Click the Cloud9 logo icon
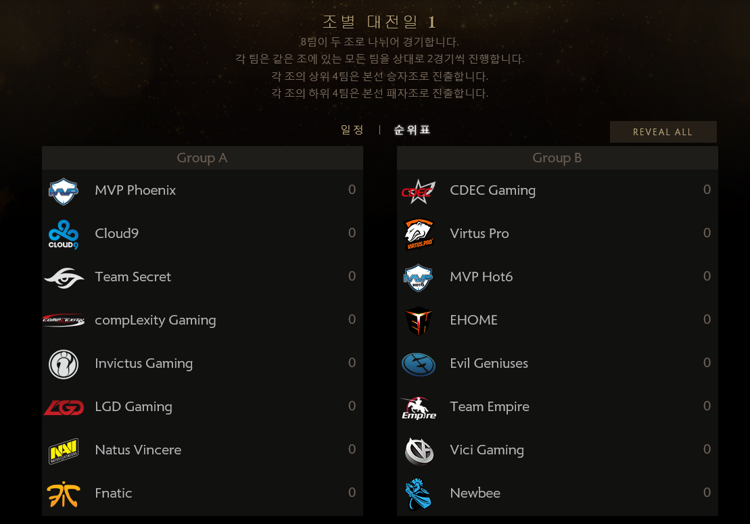This screenshot has width=750, height=524. [x=64, y=234]
